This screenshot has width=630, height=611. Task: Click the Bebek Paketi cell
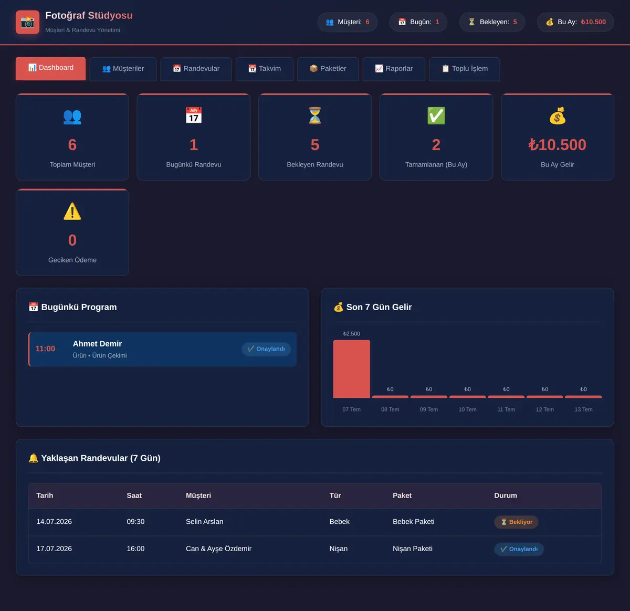(x=414, y=522)
